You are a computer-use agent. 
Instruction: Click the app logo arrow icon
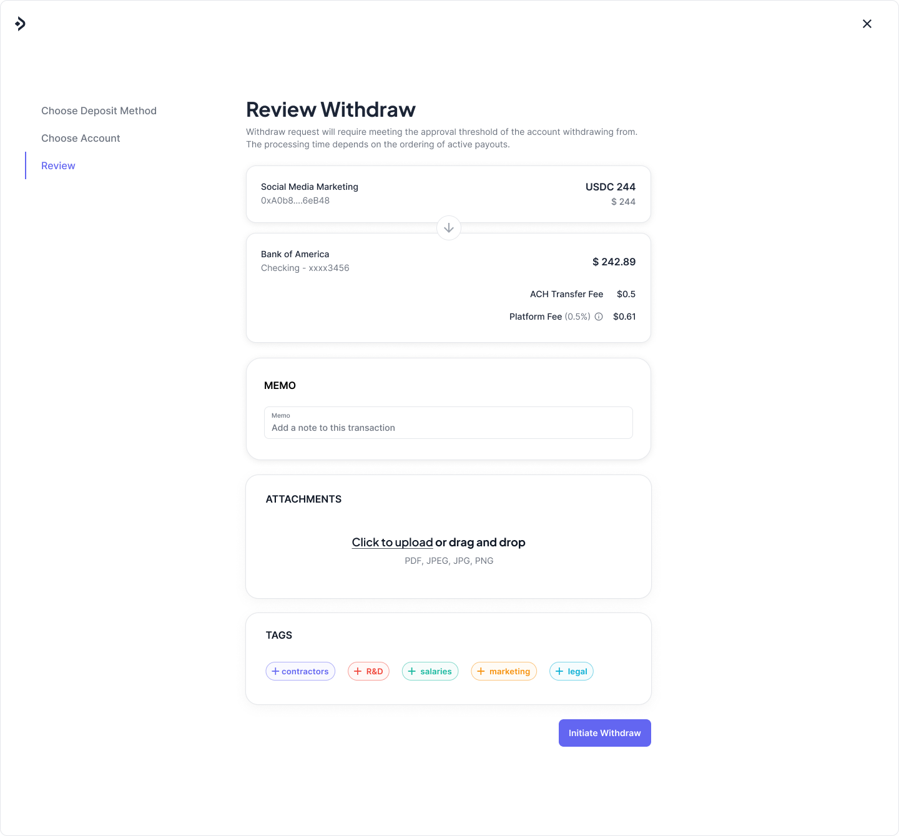pos(21,24)
